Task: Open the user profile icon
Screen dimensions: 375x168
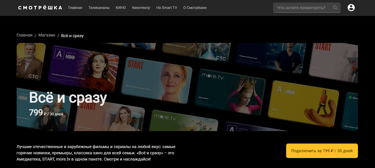Action: 351,8
